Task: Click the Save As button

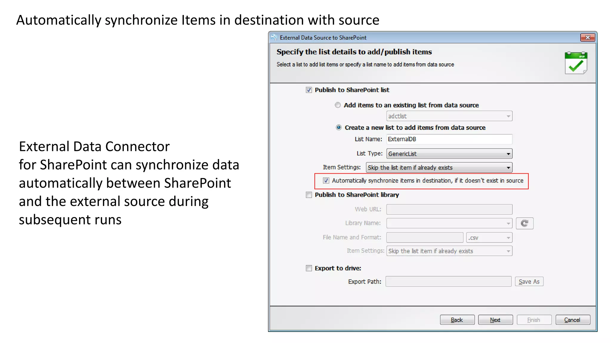Action: pyautogui.click(x=529, y=282)
